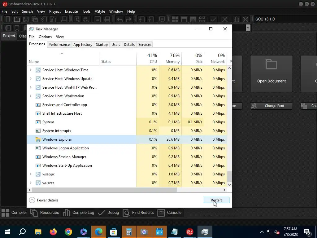Open the Compile Log bottom tab
Screen dimensions: 317x238
pos(78,213)
